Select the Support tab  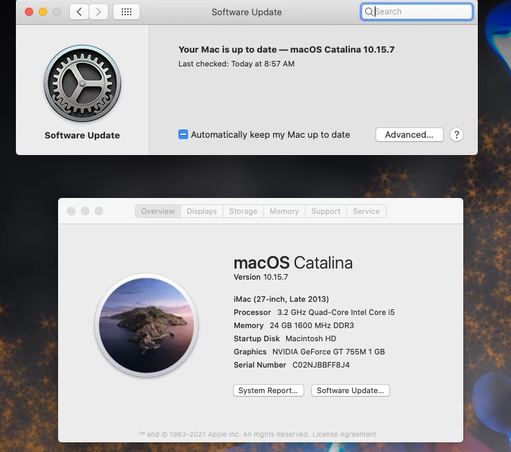326,211
